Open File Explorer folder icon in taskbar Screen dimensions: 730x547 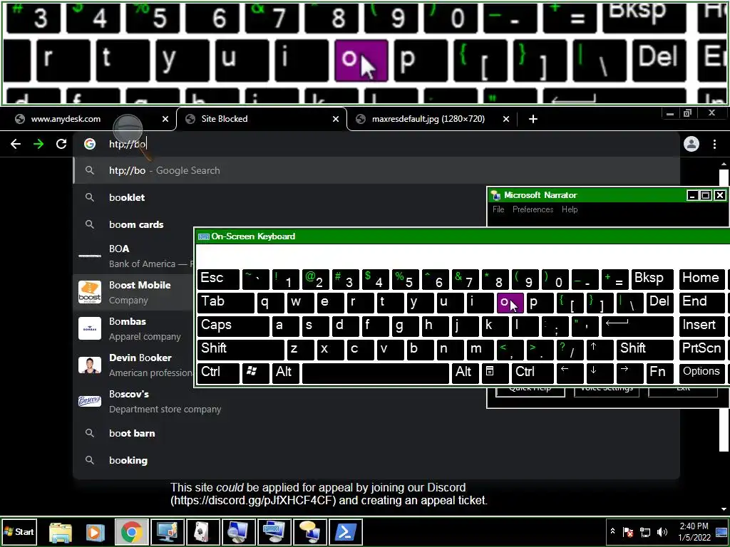[x=61, y=532]
